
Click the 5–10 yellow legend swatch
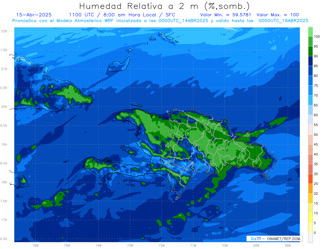[x=310, y=218]
